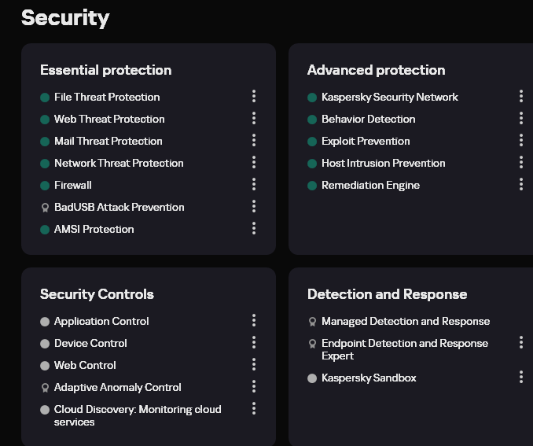
Task: Expand the options menu for Exploit Prevention
Action: 520,140
